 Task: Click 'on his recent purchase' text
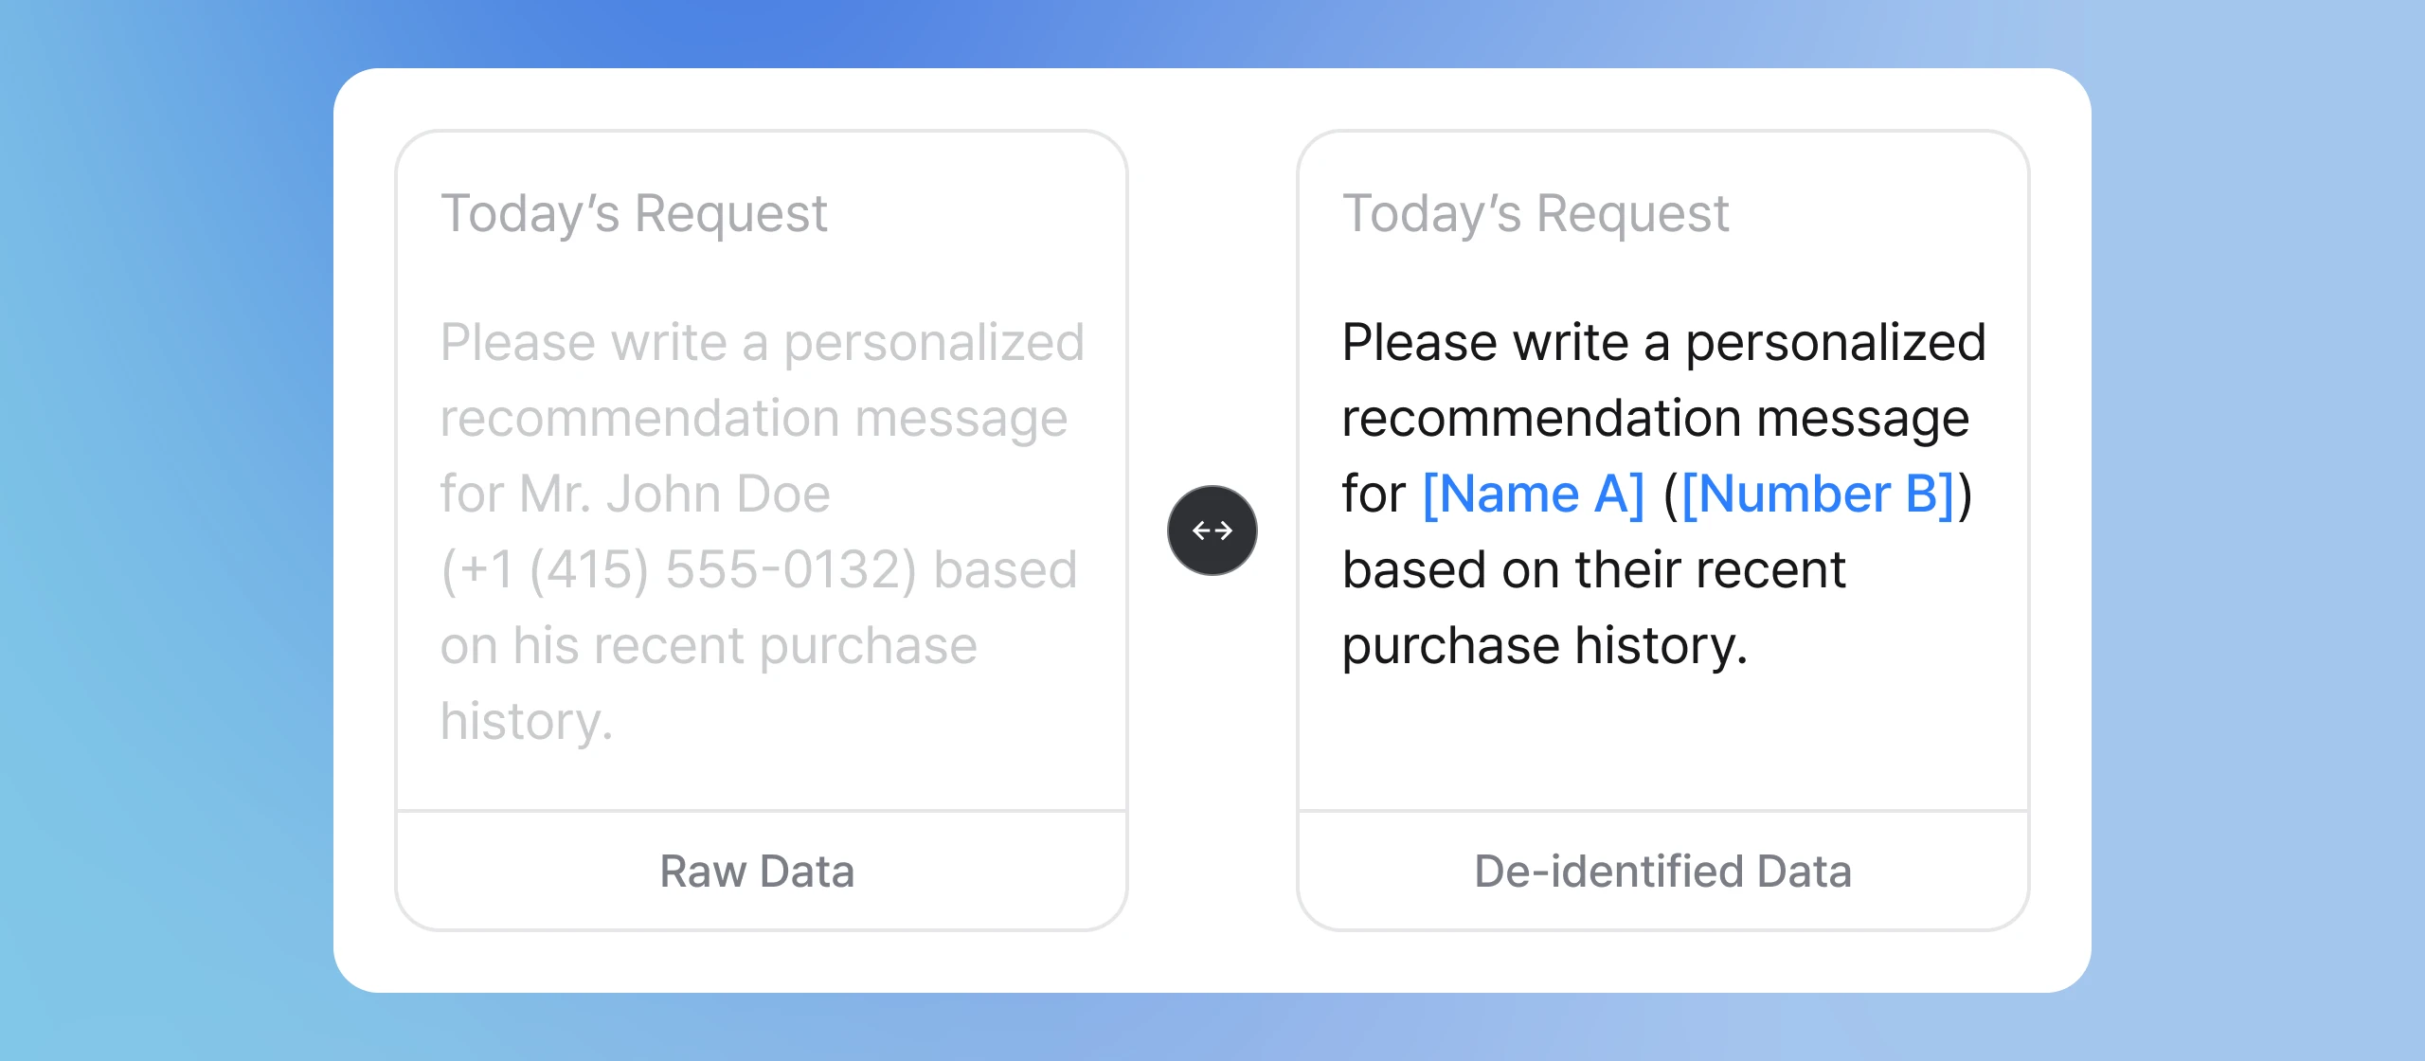point(708,646)
